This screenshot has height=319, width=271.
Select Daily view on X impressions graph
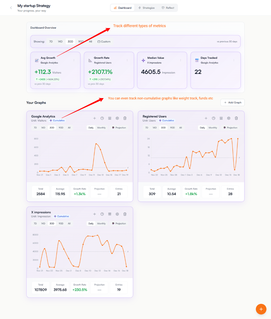[x=91, y=224]
